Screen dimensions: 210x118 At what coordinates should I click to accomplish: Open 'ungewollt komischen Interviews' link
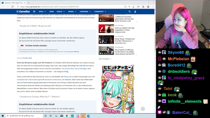tap(49, 80)
